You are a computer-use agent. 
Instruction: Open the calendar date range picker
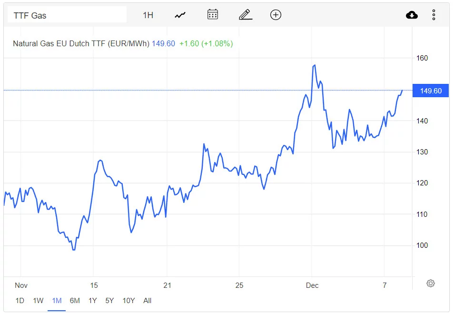(x=213, y=14)
